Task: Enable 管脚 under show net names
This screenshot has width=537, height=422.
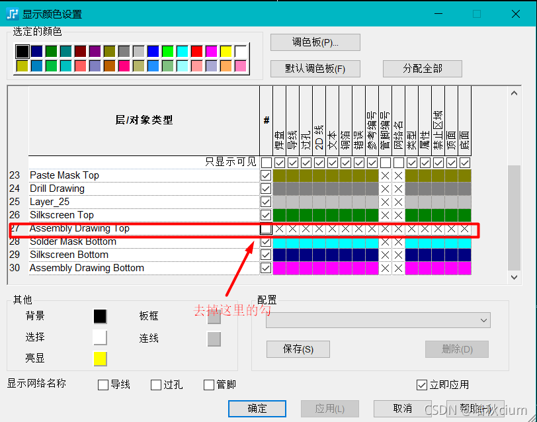Action: point(209,385)
